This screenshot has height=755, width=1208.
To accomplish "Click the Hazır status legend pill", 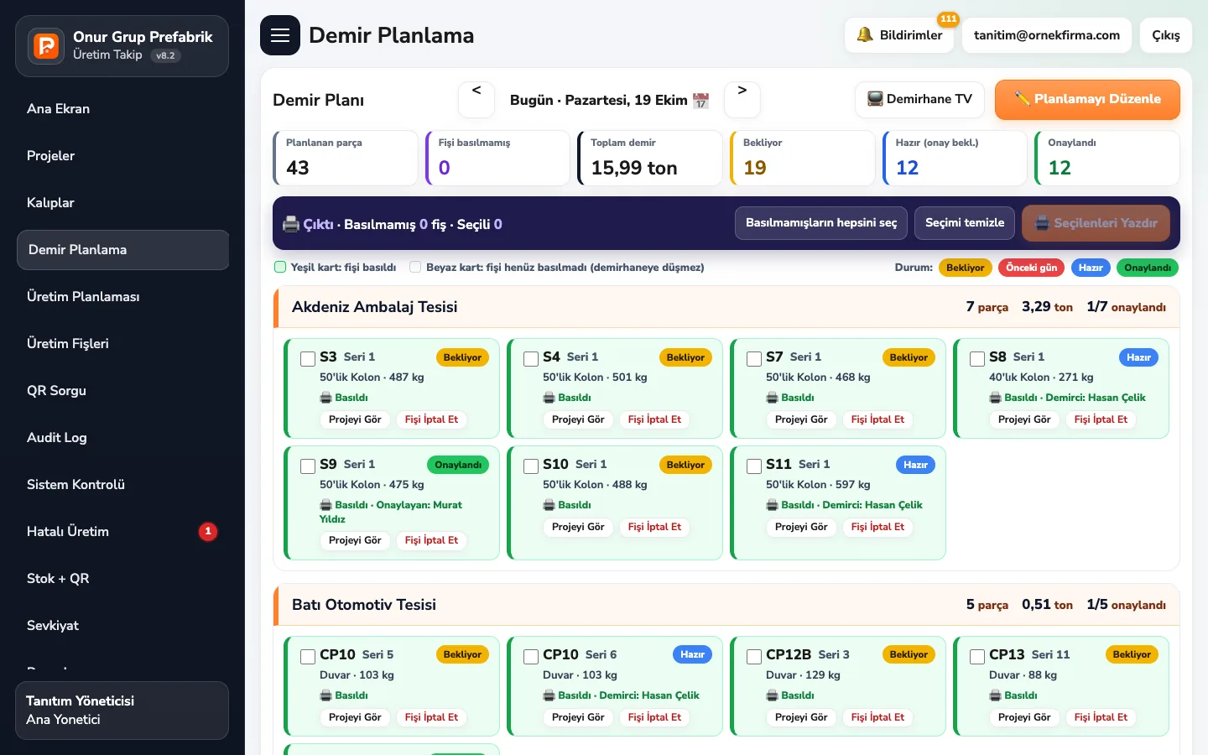I will 1091,268.
